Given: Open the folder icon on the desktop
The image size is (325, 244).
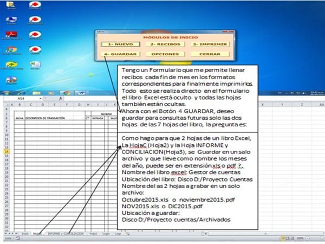Looking at the screenshot, I should [x=11, y=5].
